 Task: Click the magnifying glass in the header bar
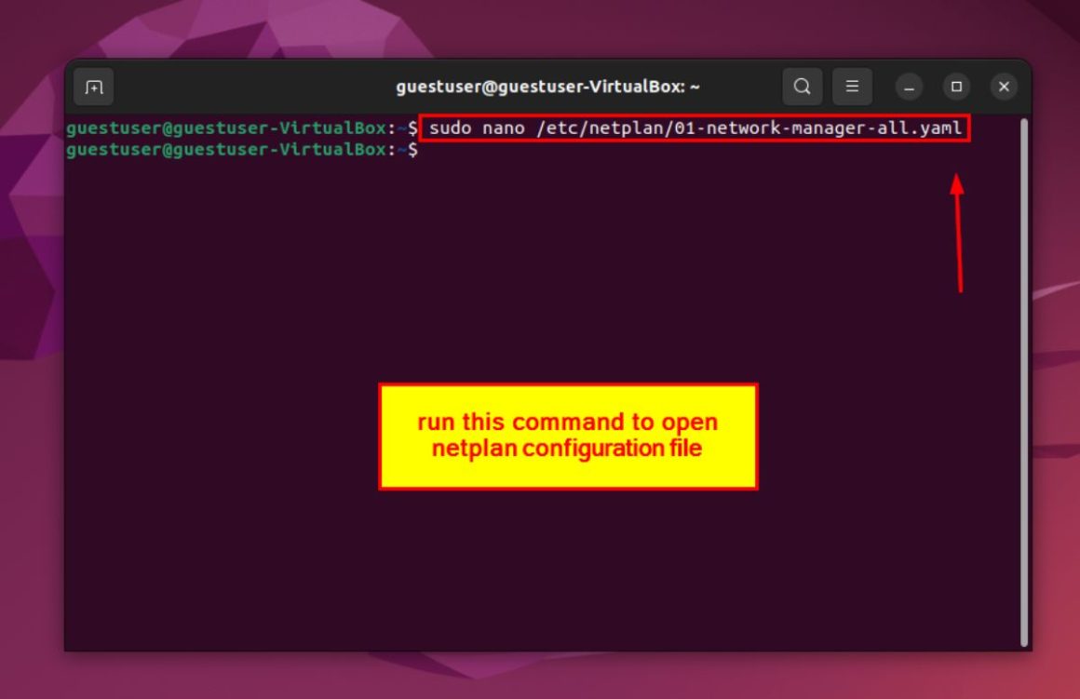[x=802, y=86]
